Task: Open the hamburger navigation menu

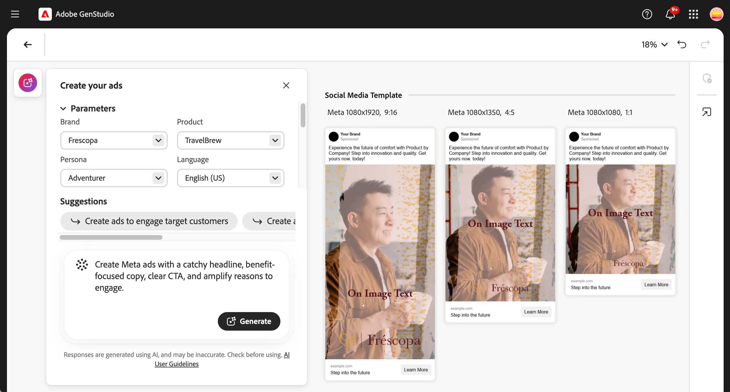Action: point(15,14)
